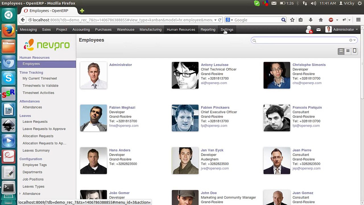Open the Warehouse menu
This screenshot has height=205, width=364.
point(125,30)
